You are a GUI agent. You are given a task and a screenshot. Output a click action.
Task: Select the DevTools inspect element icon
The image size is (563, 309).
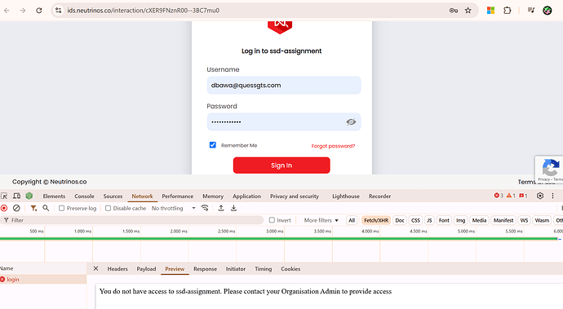[4, 196]
